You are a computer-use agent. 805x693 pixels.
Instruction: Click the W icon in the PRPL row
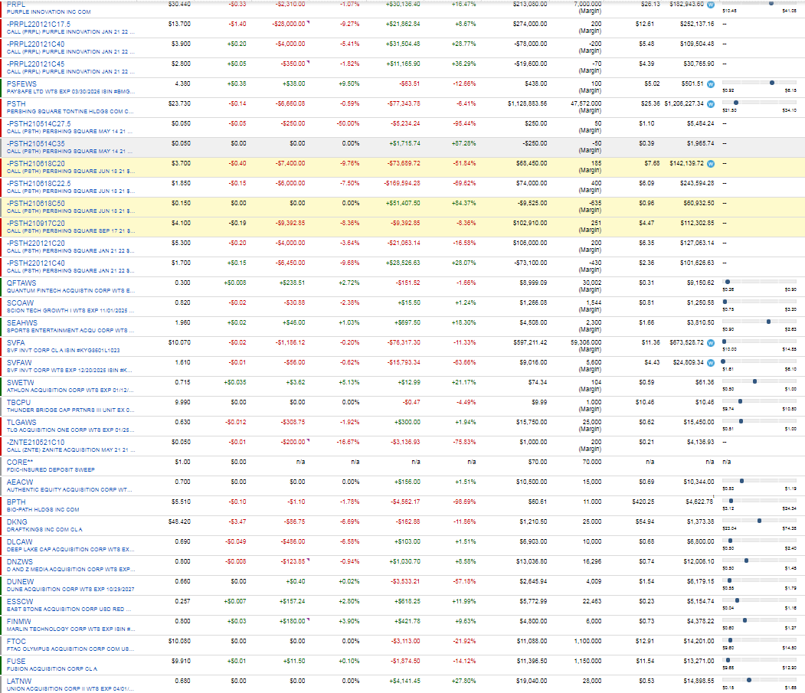click(x=711, y=5)
